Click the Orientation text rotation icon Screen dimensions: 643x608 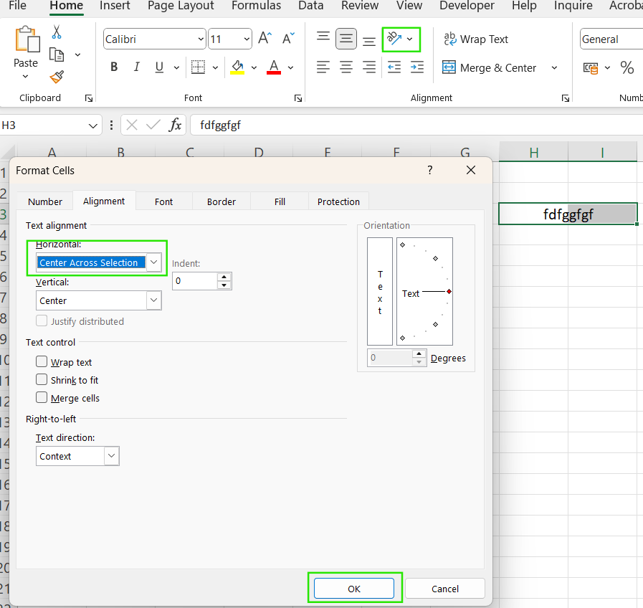point(394,39)
